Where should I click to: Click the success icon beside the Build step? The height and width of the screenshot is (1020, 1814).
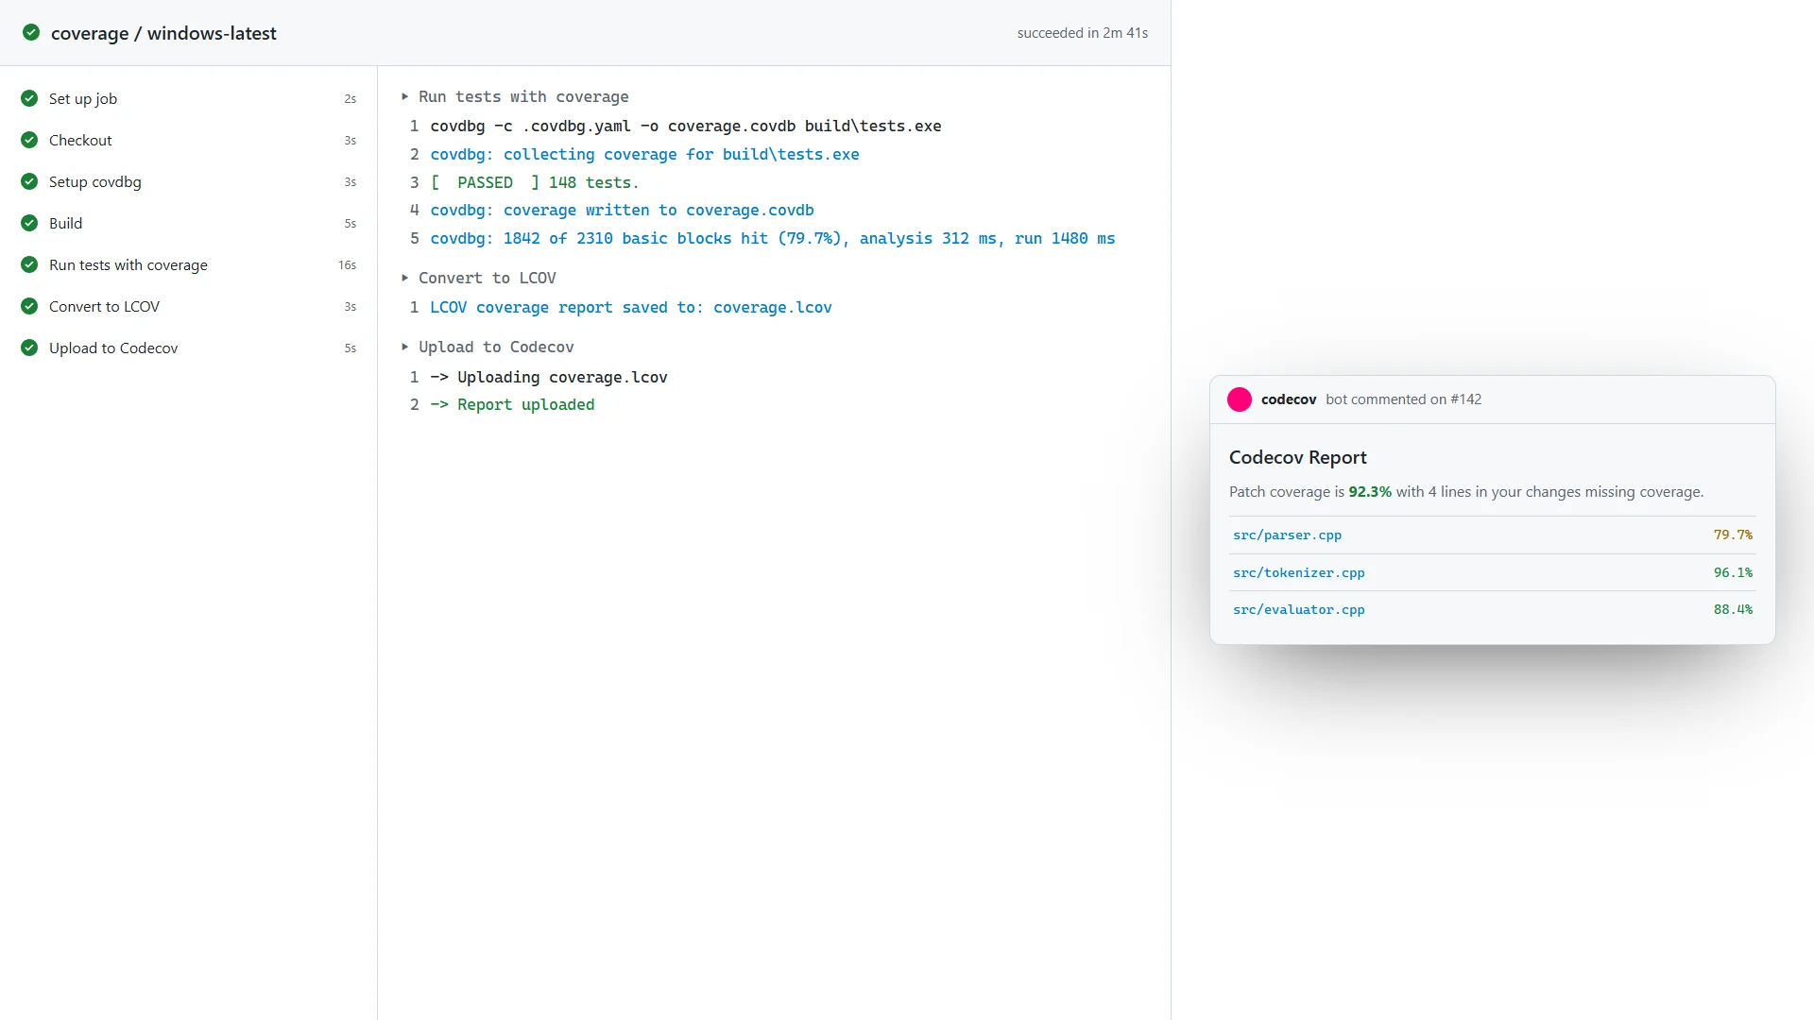(29, 223)
